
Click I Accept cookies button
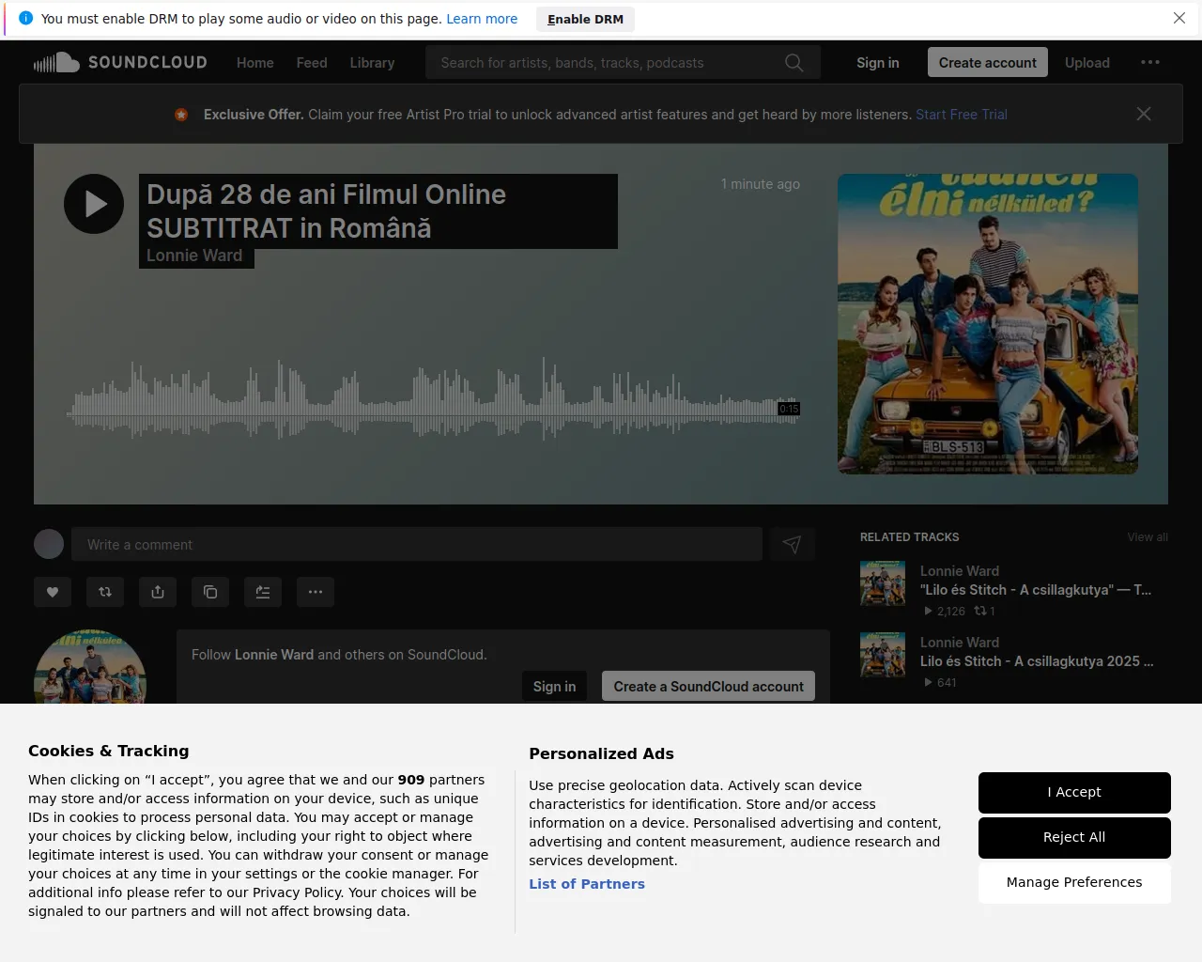point(1074,792)
